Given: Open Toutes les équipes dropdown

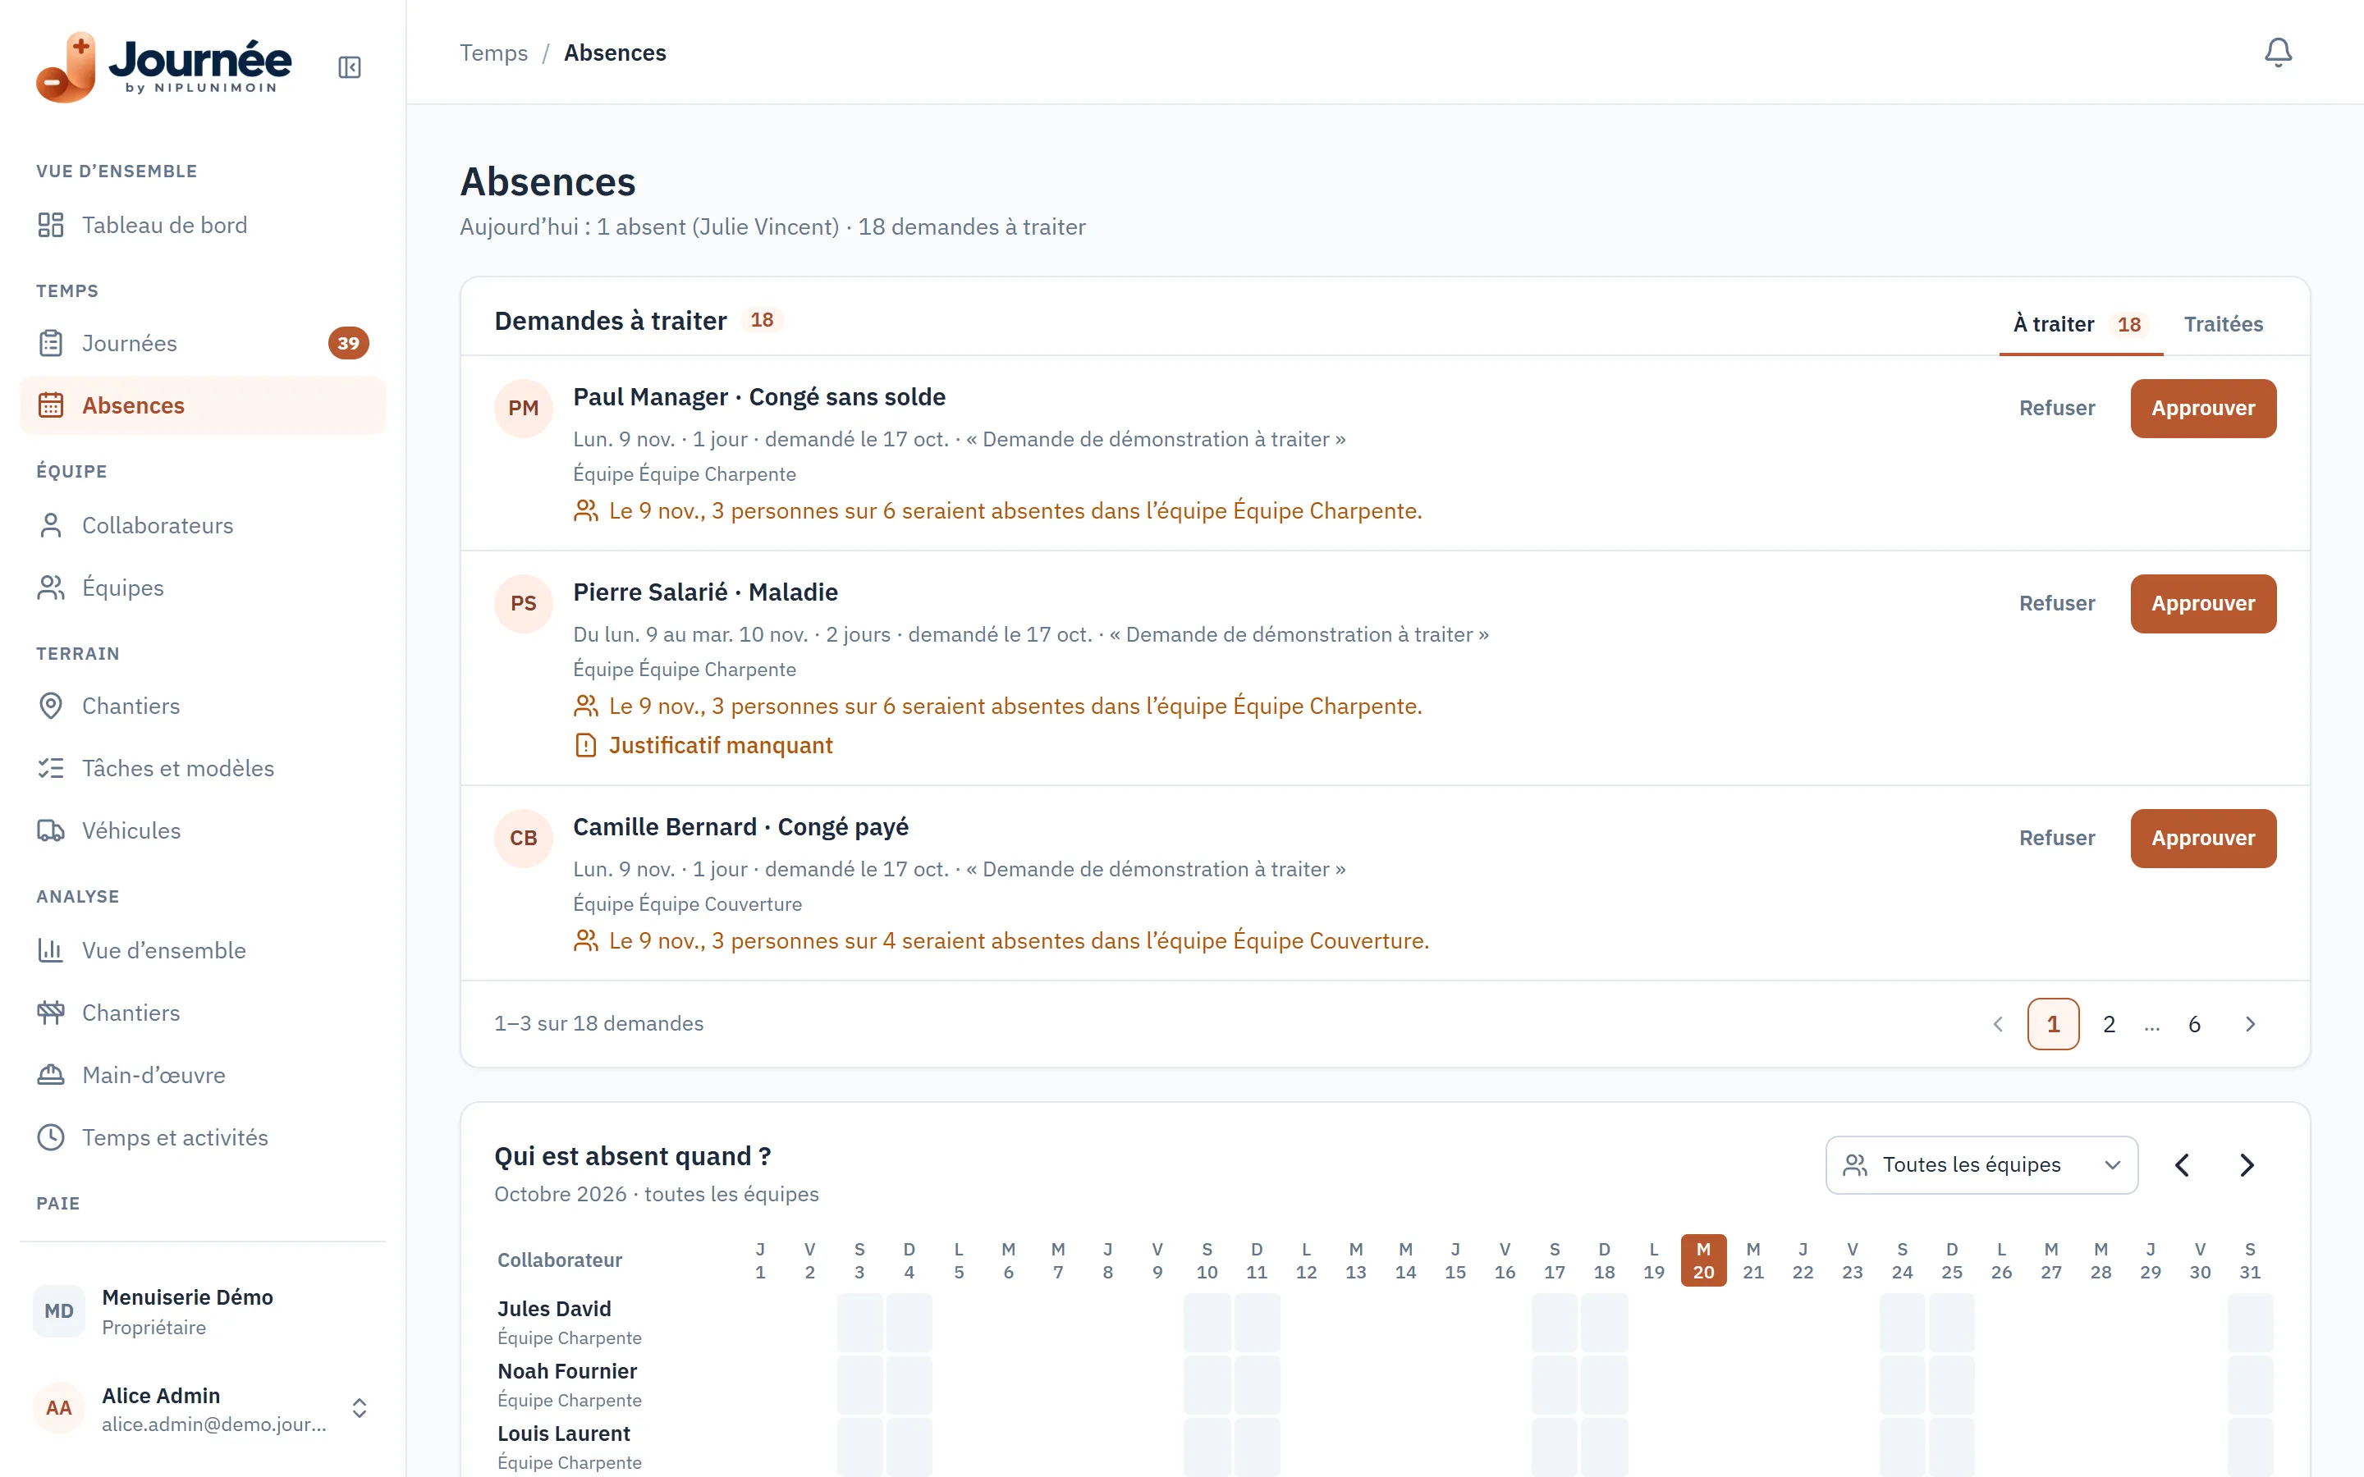Looking at the screenshot, I should point(1981,1164).
